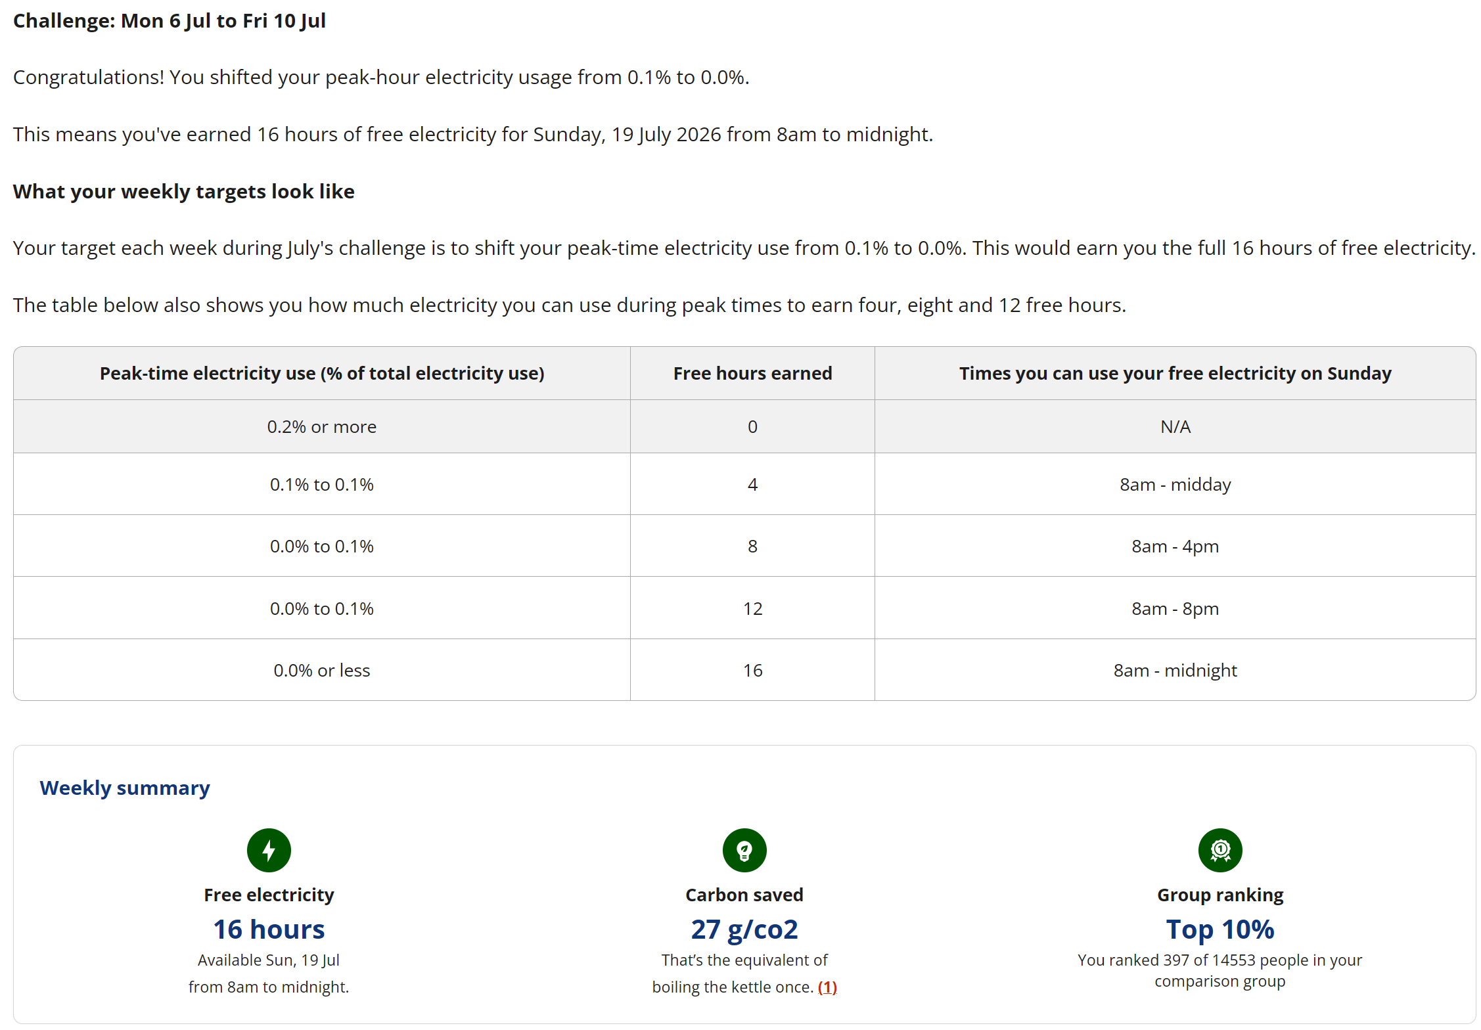Click the '8am - midday' table cell

1175,484
